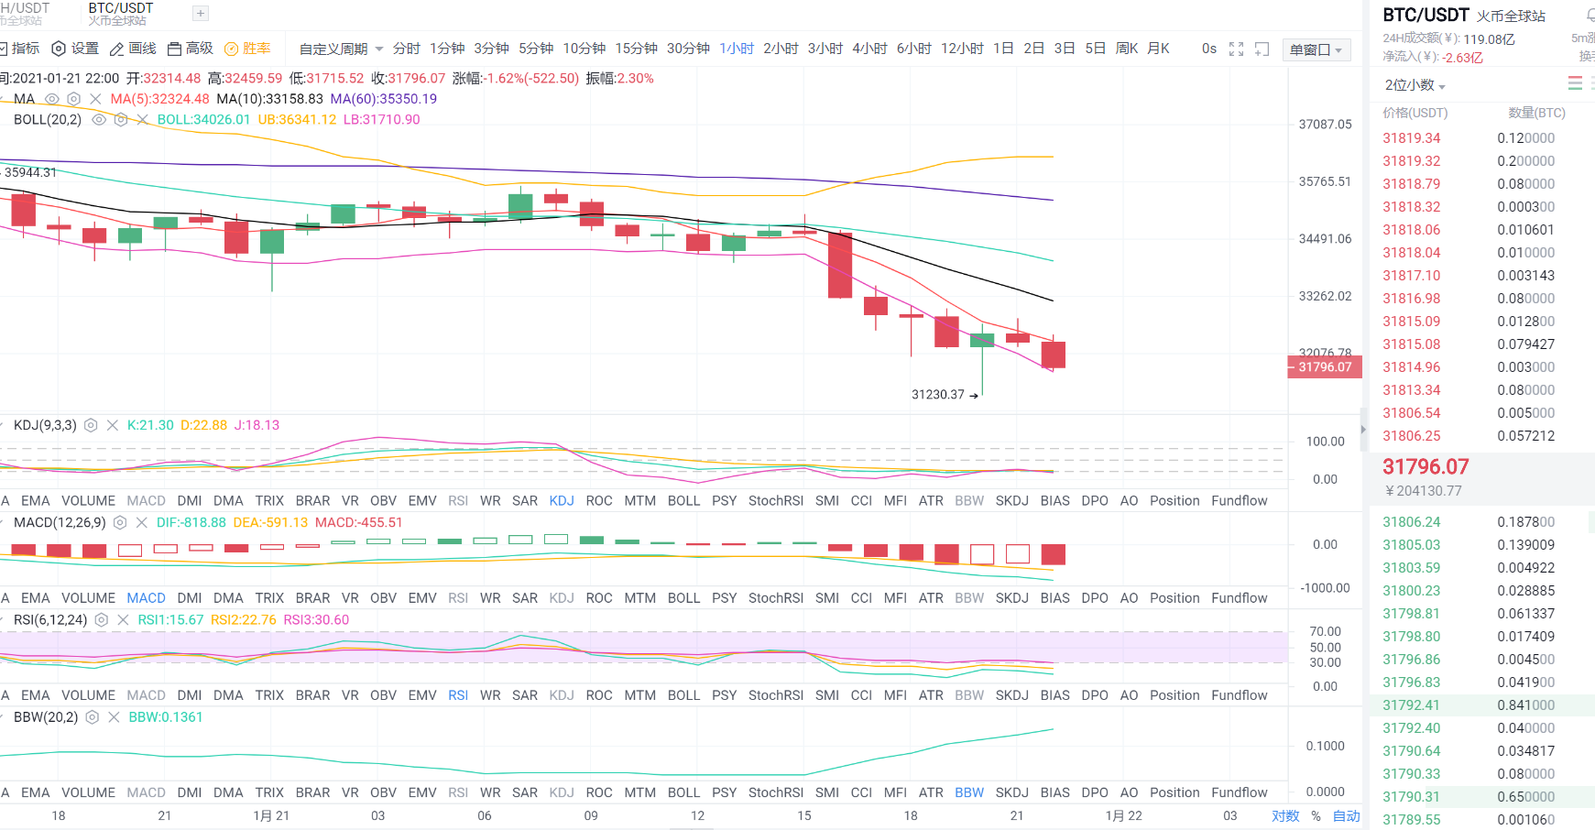Click the add-window icon next to fullscreen
The image size is (1595, 830).
point(1262,49)
